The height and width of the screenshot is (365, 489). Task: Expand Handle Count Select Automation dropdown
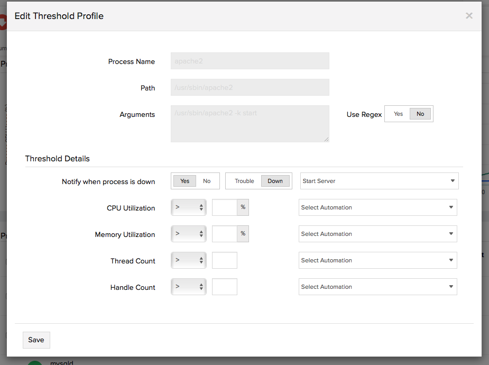click(x=377, y=287)
